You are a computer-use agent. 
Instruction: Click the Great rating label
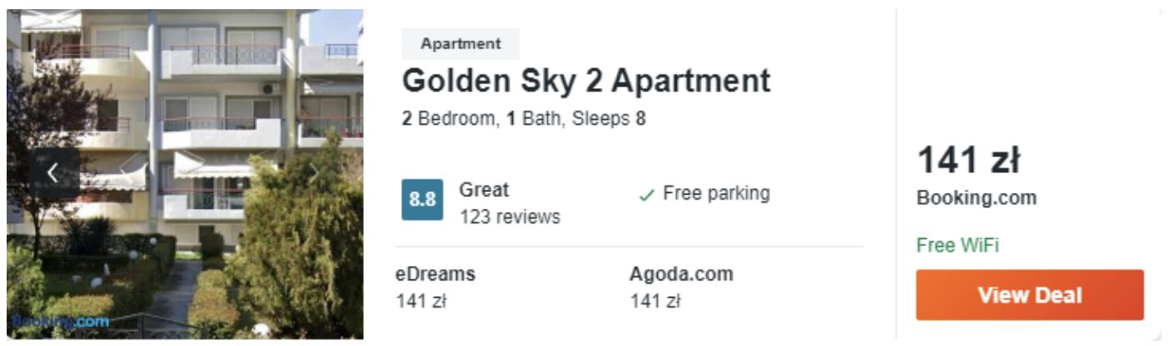tap(484, 190)
